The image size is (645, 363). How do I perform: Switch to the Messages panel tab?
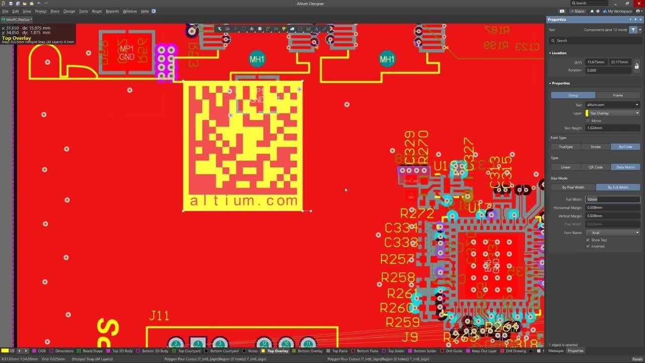point(556,351)
